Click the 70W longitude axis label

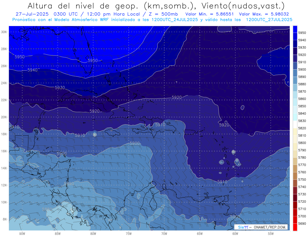click(164, 234)
